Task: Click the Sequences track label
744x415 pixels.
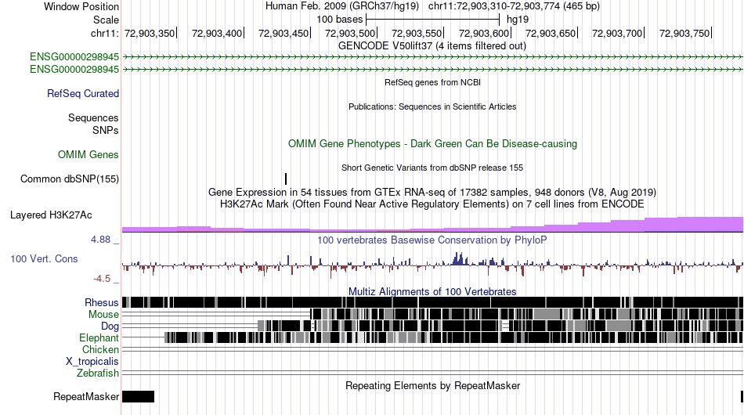Action: pyautogui.click(x=93, y=117)
